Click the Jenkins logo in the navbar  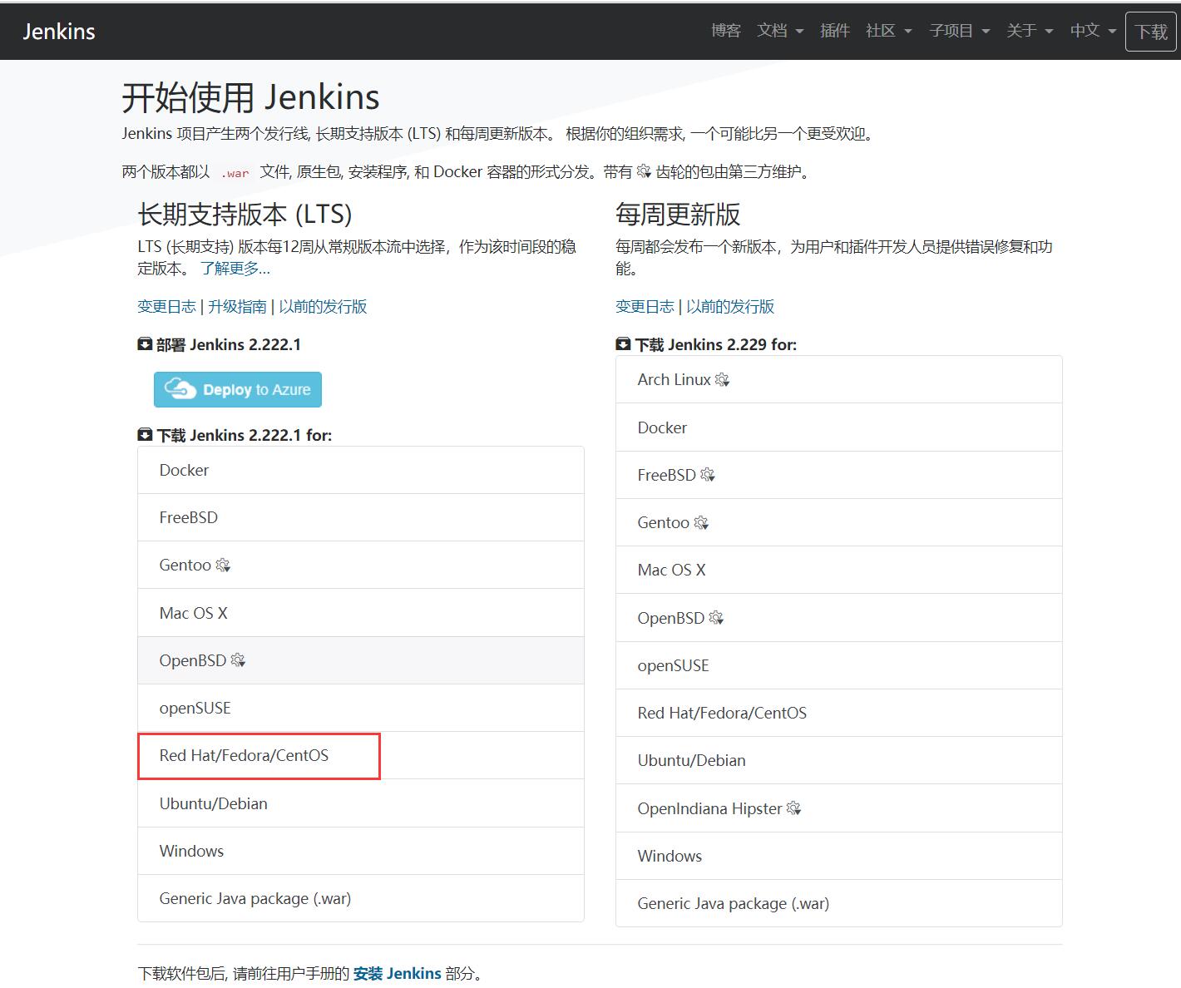(x=58, y=32)
